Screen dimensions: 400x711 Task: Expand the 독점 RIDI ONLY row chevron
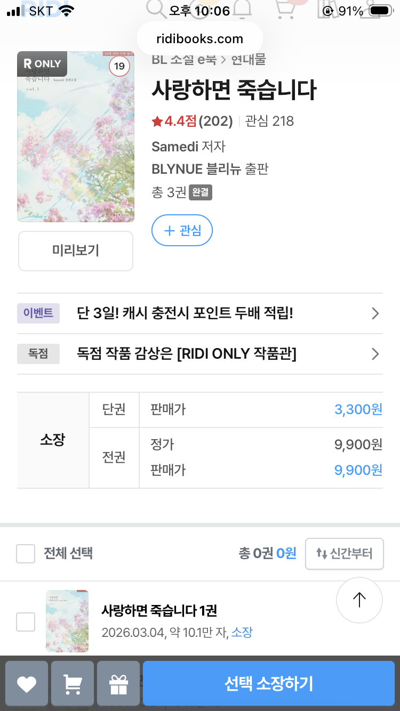[x=375, y=354]
